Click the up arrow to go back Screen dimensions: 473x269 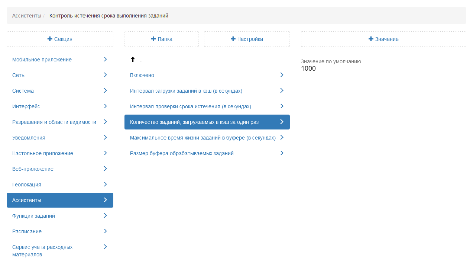tap(133, 59)
